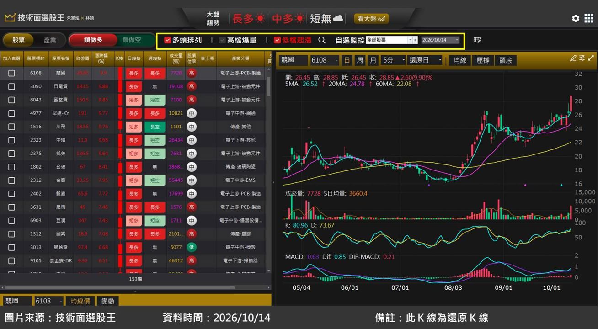Check watchlist box for 1516 川飛
The image size is (598, 329).
12,127
